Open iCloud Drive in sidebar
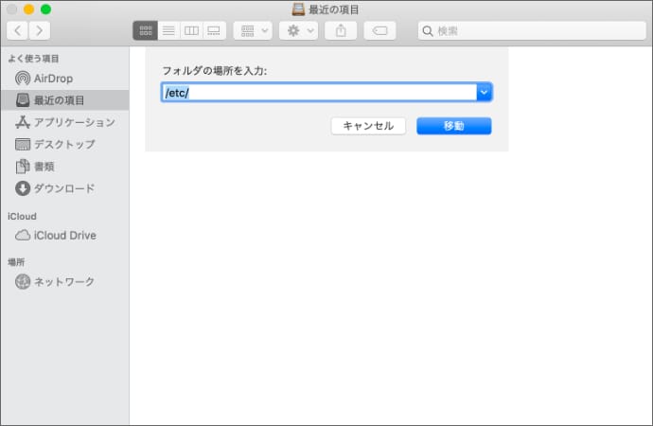Image resolution: width=653 pixels, height=426 pixels. coord(64,235)
